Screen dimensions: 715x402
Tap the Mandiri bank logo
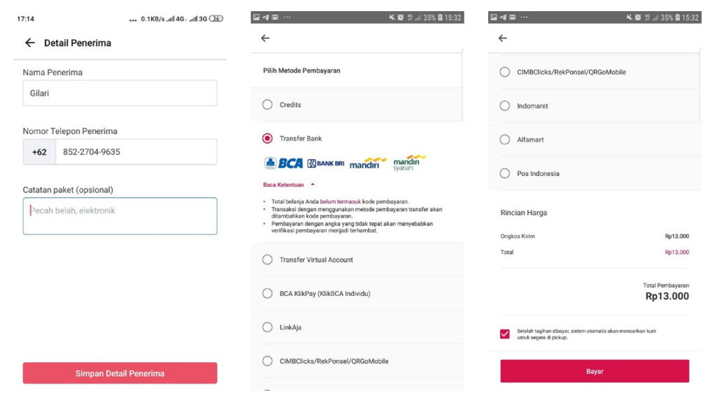tap(367, 163)
